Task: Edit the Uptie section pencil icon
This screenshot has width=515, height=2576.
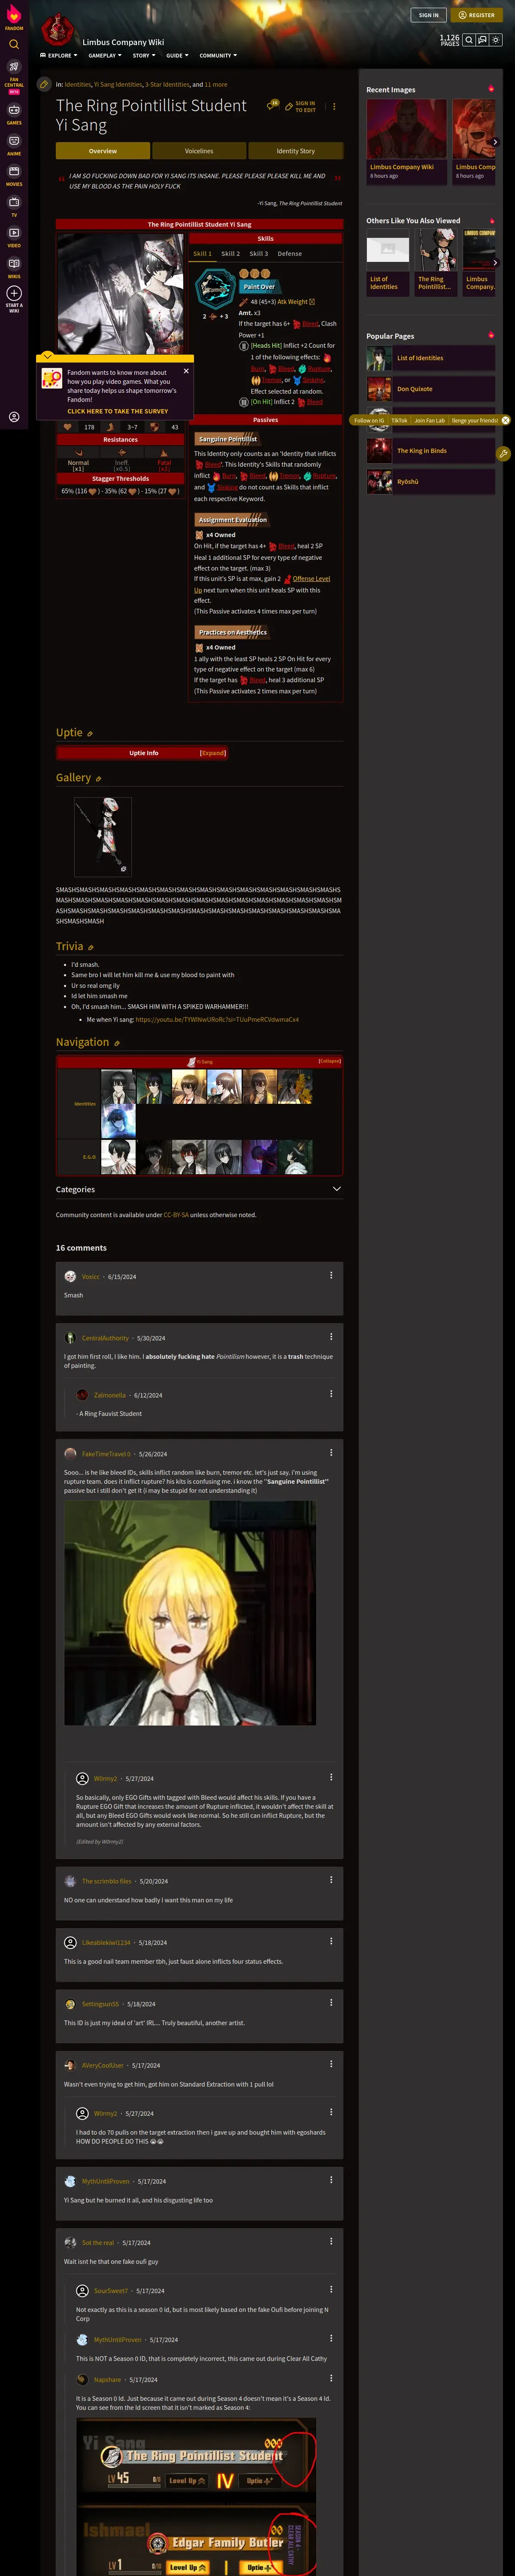Action: click(90, 734)
